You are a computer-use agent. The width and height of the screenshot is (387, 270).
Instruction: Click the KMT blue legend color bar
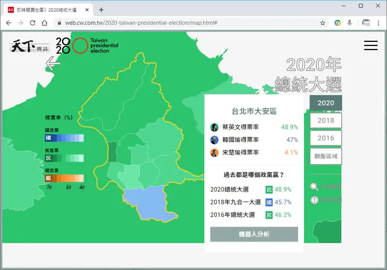click(64, 138)
